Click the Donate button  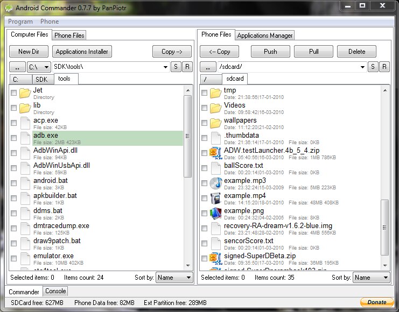pyautogui.click(x=377, y=302)
